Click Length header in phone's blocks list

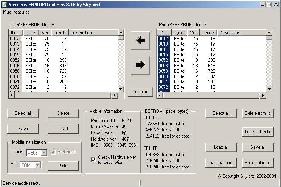[208, 33]
